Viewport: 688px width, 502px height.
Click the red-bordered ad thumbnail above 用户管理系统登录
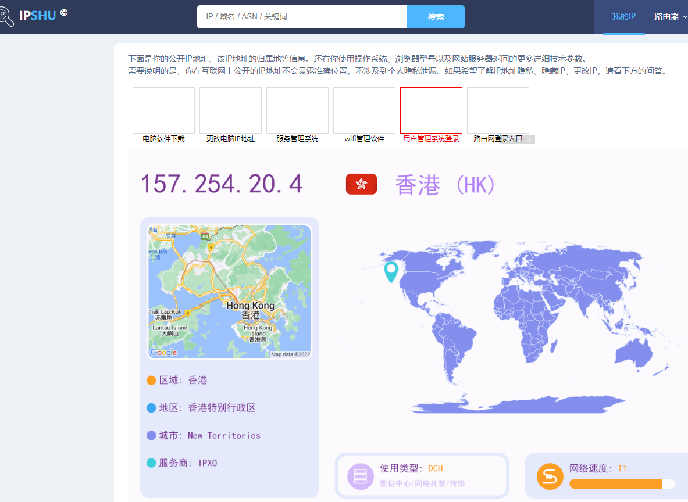(x=432, y=110)
